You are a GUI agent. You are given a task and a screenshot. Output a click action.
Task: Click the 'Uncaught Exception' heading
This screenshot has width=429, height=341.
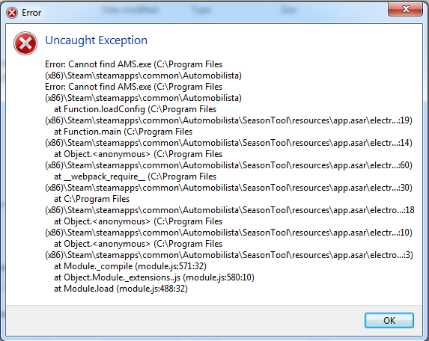pyautogui.click(x=97, y=40)
